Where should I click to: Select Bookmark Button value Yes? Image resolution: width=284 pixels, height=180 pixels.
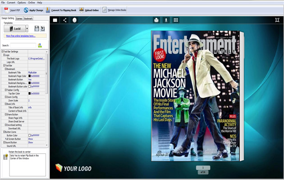click(x=30, y=80)
